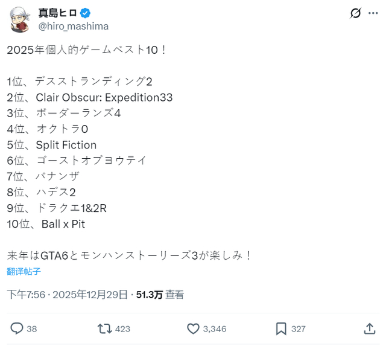Click the Grok icon at top right

coord(356,13)
